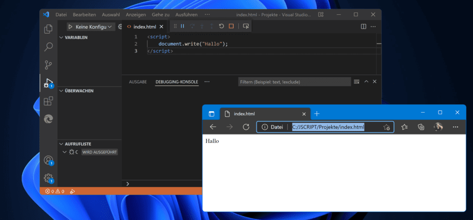Maximize the debug console panel size
473x220 pixels.
(x=366, y=82)
